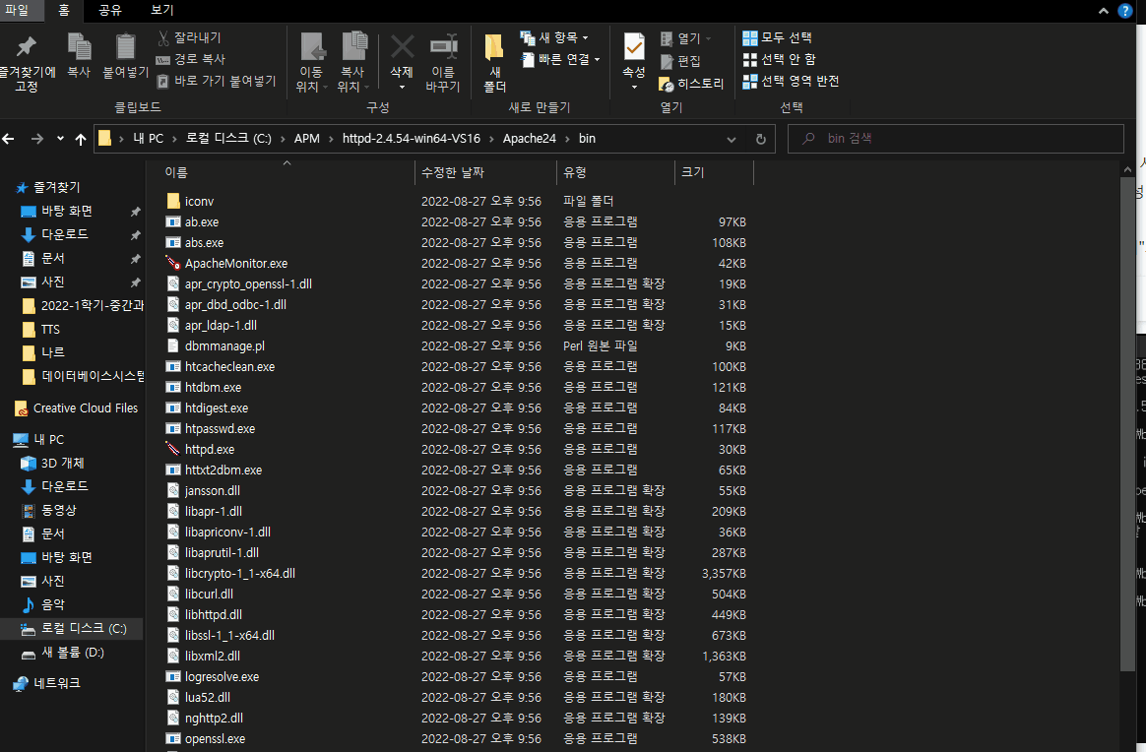Viewport: 1146px width, 752px height.
Task: Select 새 볼륨 (D:) drive
Action: [x=63, y=653]
